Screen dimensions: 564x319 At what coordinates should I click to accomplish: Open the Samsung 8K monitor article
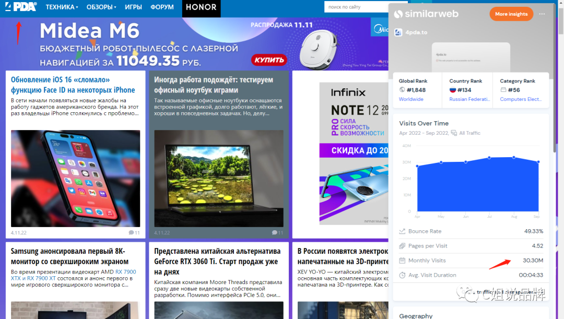69,256
